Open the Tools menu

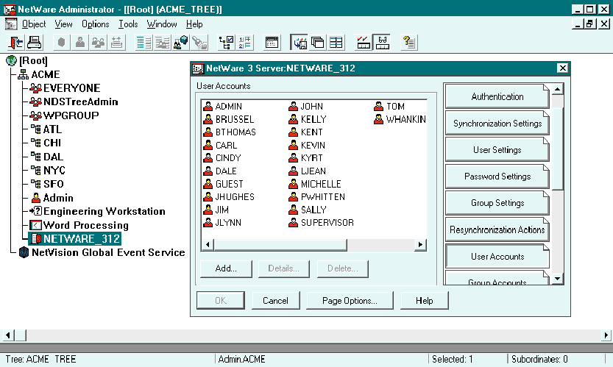[x=128, y=24]
